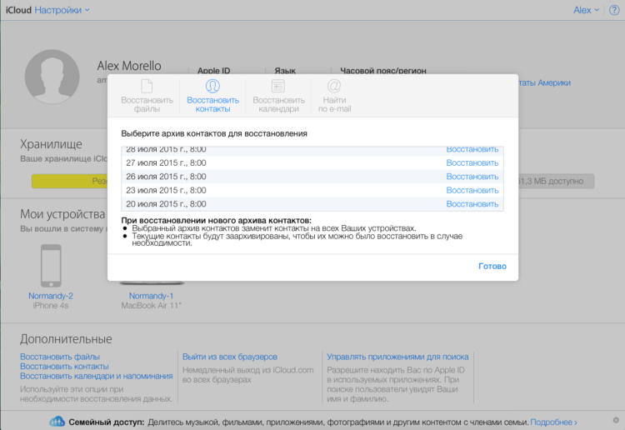Open the Normandy-1 MacBook Air link
Image resolution: width=625 pixels, height=430 pixels.
[151, 296]
